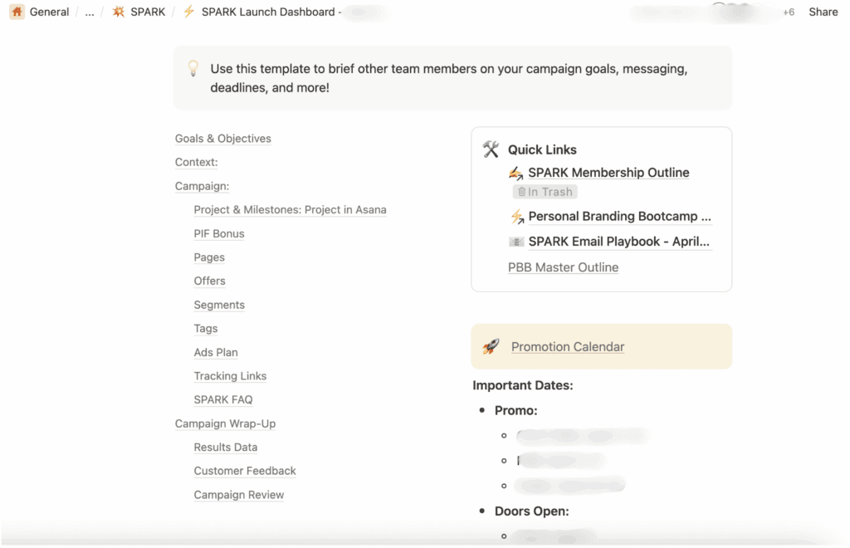Click the rocket icon in Promotion callout
The image size is (850, 548).
tap(491, 345)
